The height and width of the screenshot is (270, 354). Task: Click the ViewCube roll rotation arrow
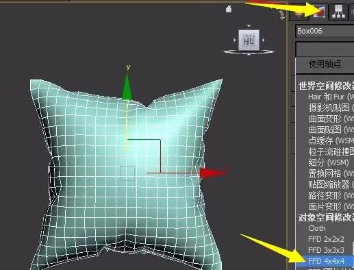282,15
